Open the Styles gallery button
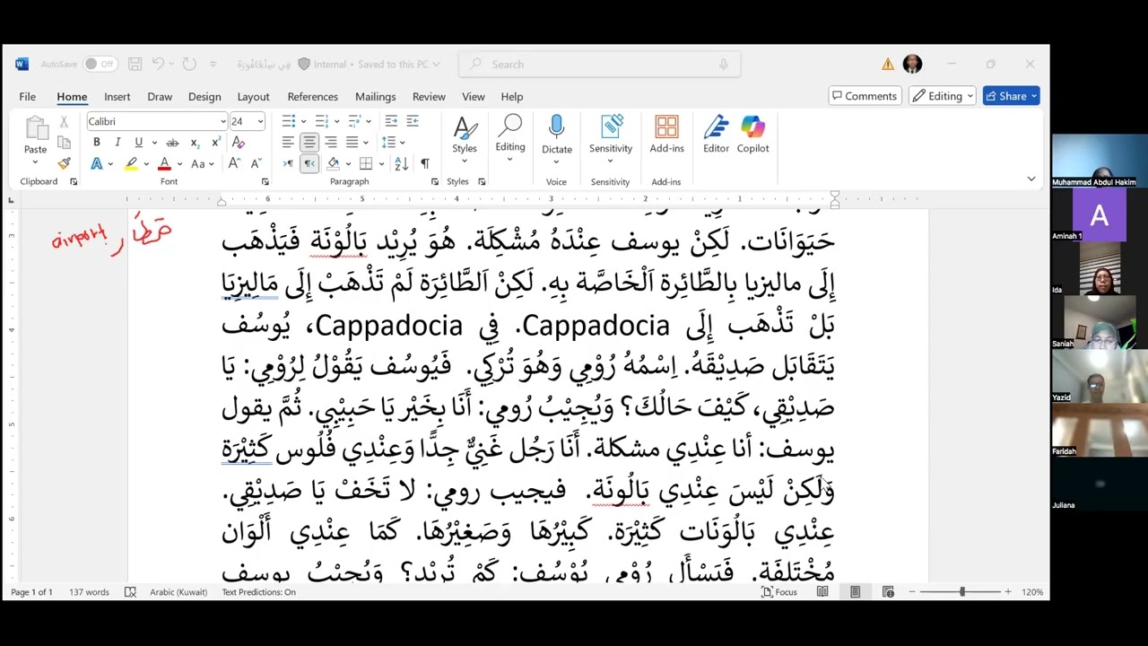Image resolution: width=1148 pixels, height=646 pixels. [x=465, y=136]
